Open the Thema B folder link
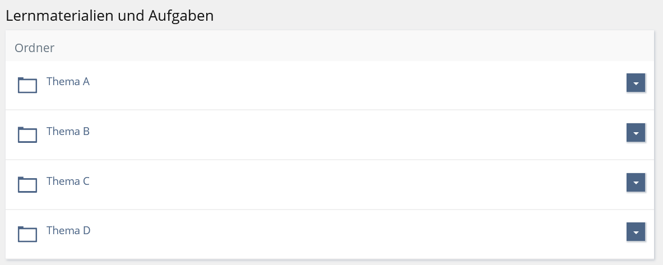 click(x=68, y=132)
